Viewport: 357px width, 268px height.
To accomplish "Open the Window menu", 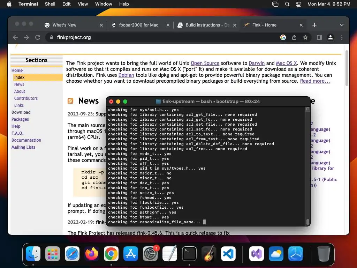I will pos(103,4).
